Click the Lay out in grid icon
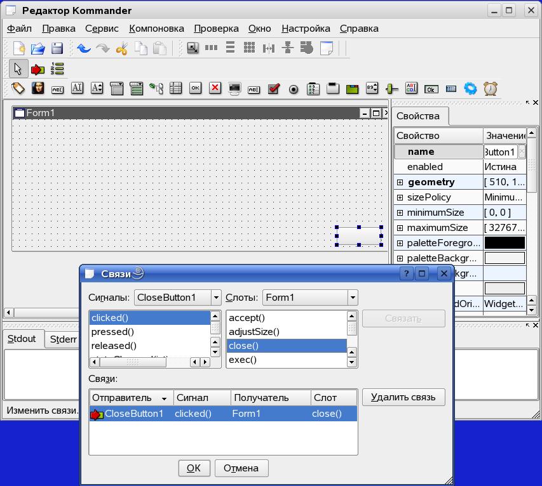 point(250,48)
